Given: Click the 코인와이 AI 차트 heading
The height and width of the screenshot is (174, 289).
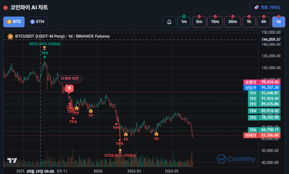Looking at the screenshot, I should 29,8.
